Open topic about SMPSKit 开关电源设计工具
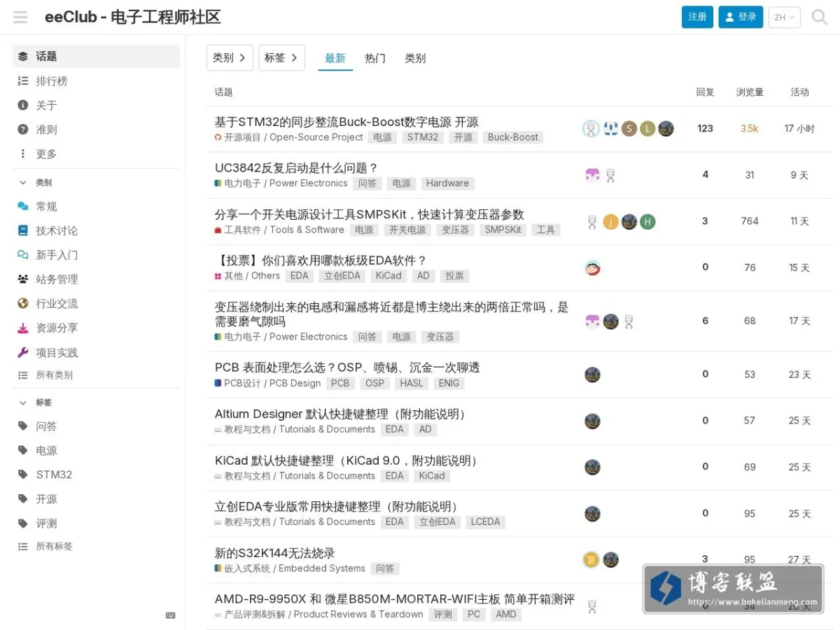The image size is (840, 630). 370,214
